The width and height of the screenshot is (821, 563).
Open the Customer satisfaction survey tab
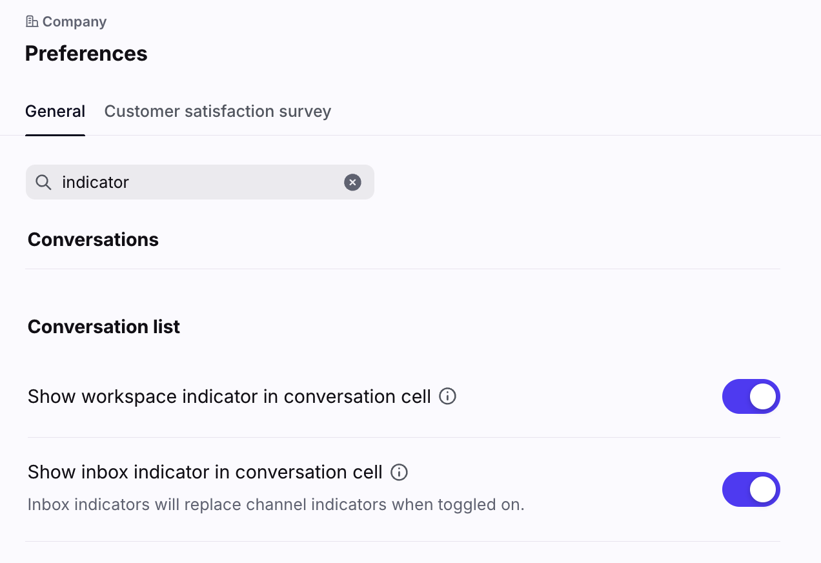tap(218, 112)
